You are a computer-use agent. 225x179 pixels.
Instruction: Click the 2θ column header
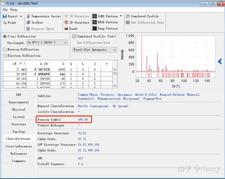point(15,64)
